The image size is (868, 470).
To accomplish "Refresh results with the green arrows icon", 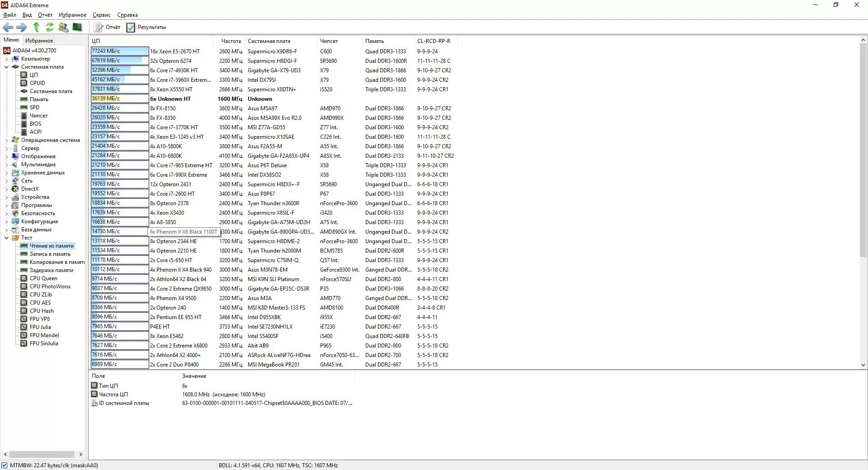I will pyautogui.click(x=50, y=27).
